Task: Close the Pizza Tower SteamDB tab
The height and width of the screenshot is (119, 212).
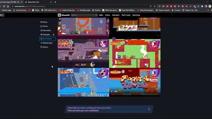Action: pos(22,2)
